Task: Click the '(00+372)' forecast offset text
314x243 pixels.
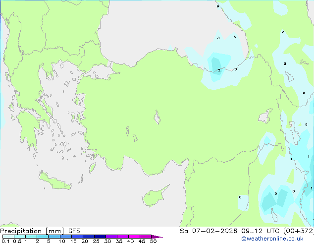Action: point(299,231)
